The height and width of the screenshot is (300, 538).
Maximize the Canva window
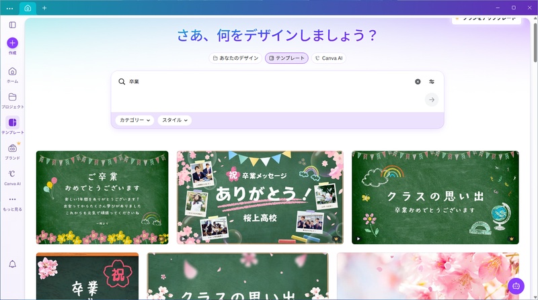pos(514,7)
